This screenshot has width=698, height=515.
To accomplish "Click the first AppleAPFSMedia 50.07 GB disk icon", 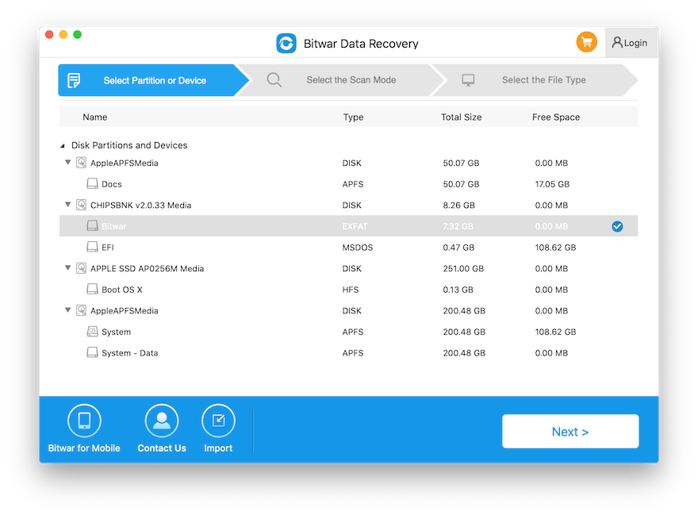I will click(x=81, y=163).
